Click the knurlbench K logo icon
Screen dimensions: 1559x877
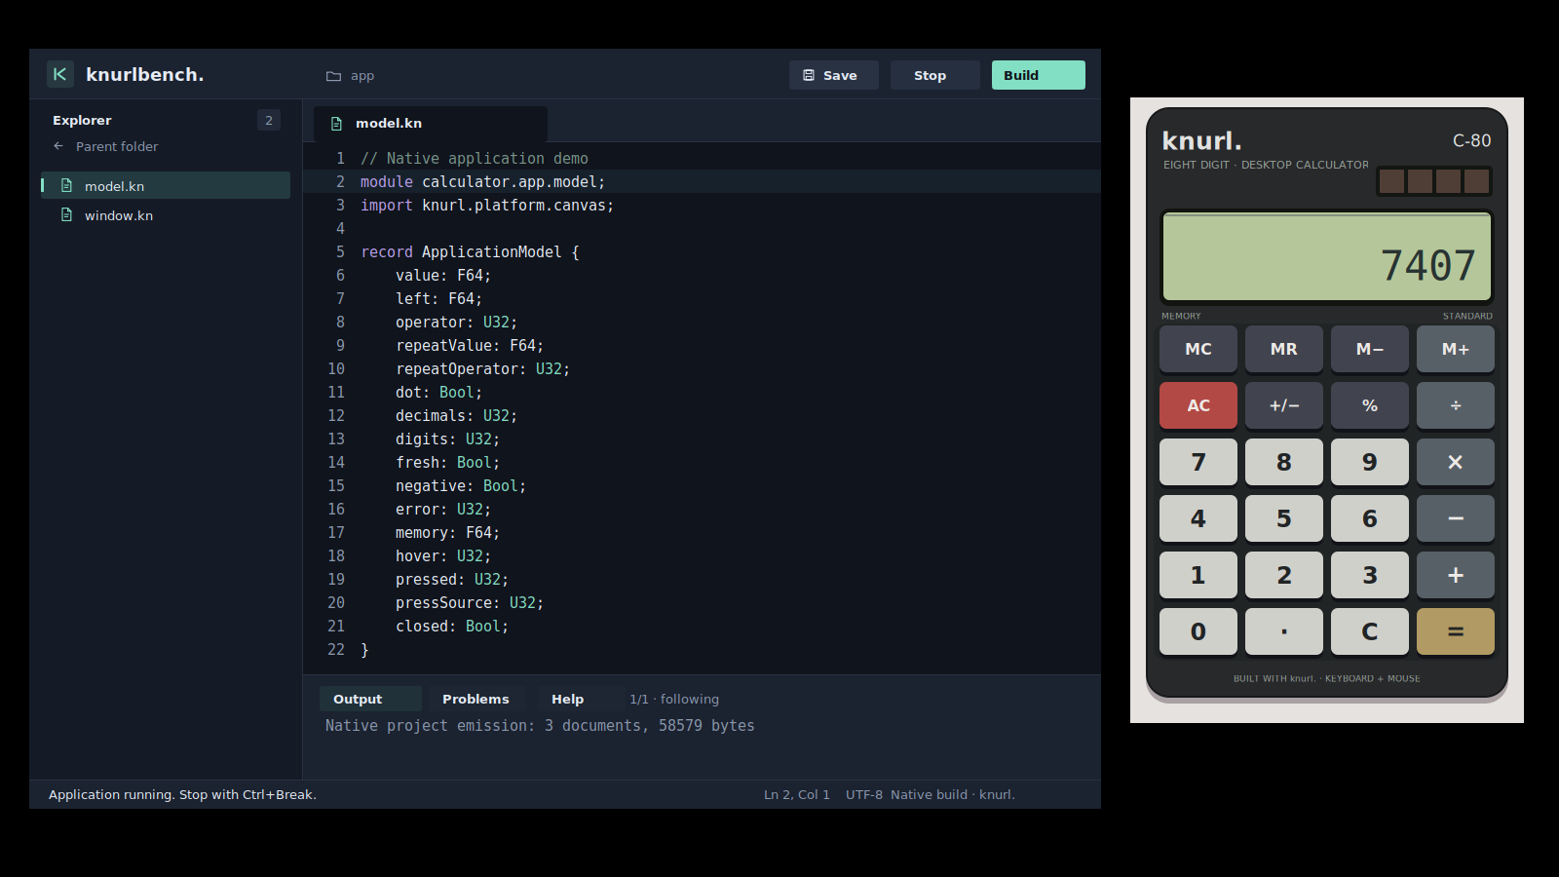[x=59, y=74]
